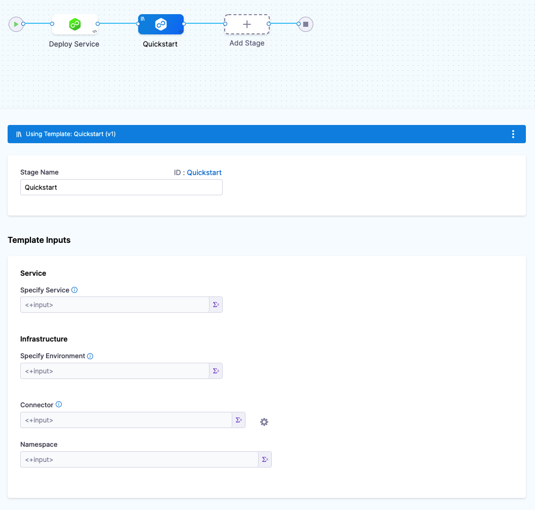Click the Specify Service input field

pos(114,305)
